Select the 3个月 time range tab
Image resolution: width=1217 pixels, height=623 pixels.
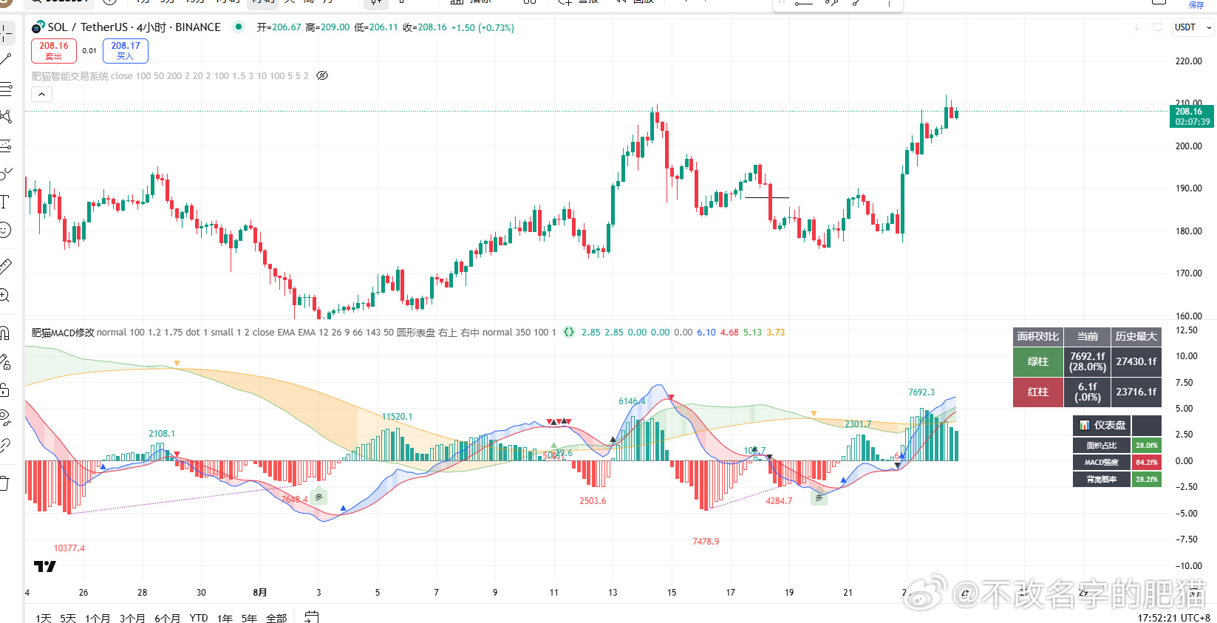[x=132, y=618]
